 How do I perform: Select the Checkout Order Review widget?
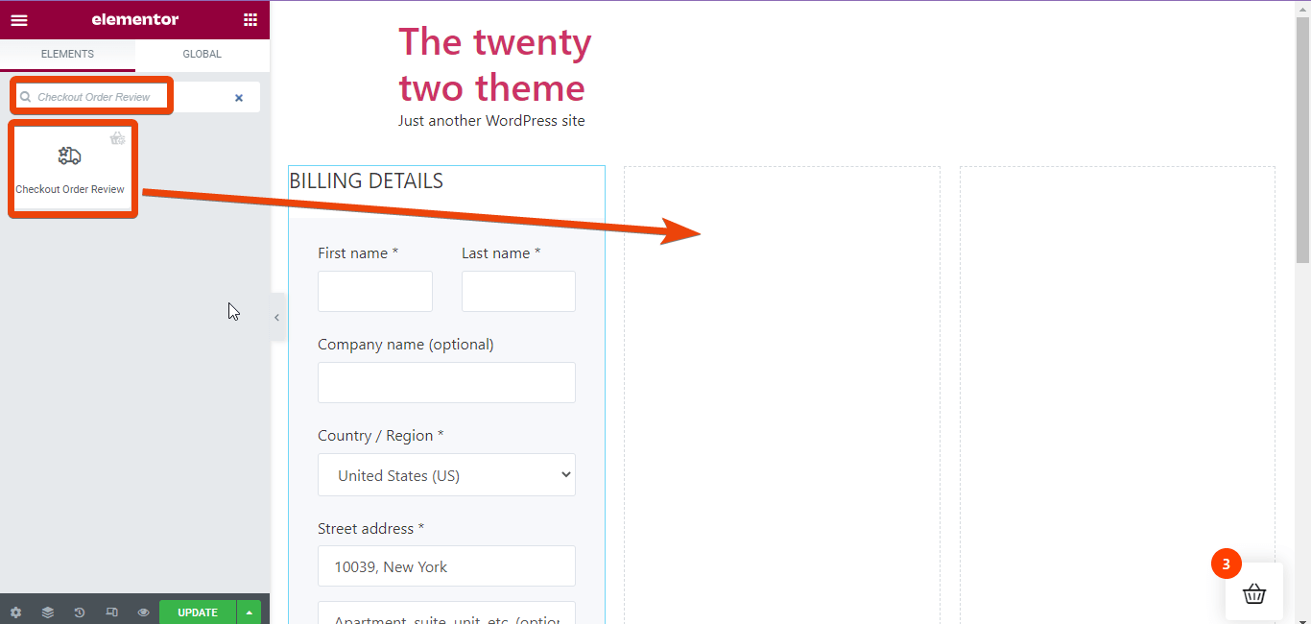point(70,168)
